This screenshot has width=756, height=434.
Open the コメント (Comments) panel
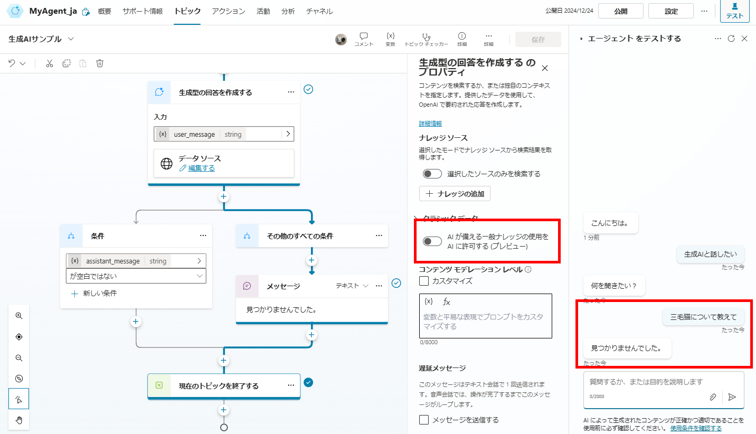coord(363,39)
